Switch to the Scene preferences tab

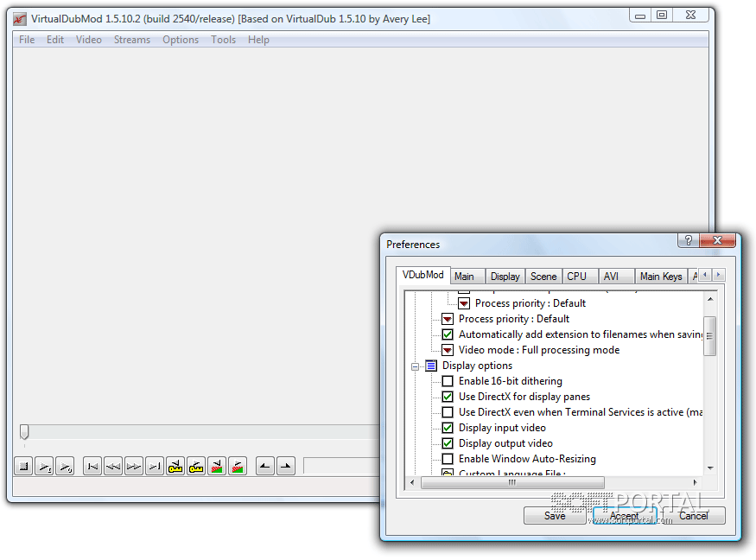[x=543, y=277]
